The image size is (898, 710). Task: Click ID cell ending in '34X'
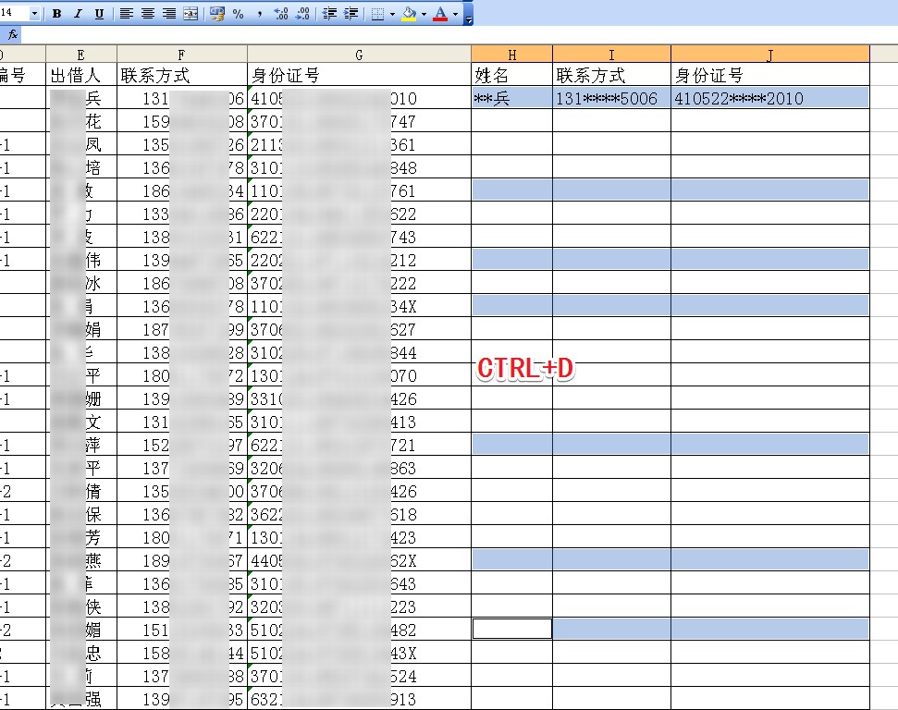pos(359,306)
